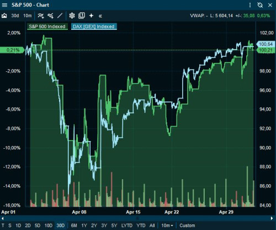Add an indicator via the wave-plus icon
Image resolution: width=276 pixels, height=230 pixels.
click(x=41, y=16)
